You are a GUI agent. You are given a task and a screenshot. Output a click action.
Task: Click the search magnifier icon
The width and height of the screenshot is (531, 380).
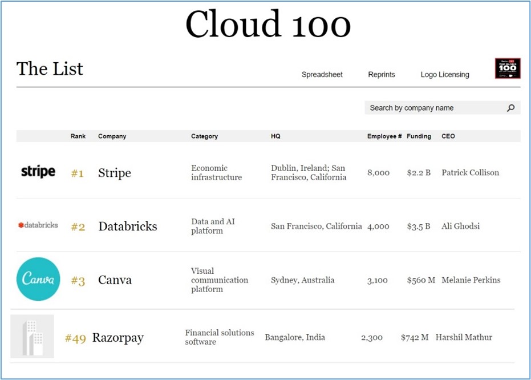510,108
